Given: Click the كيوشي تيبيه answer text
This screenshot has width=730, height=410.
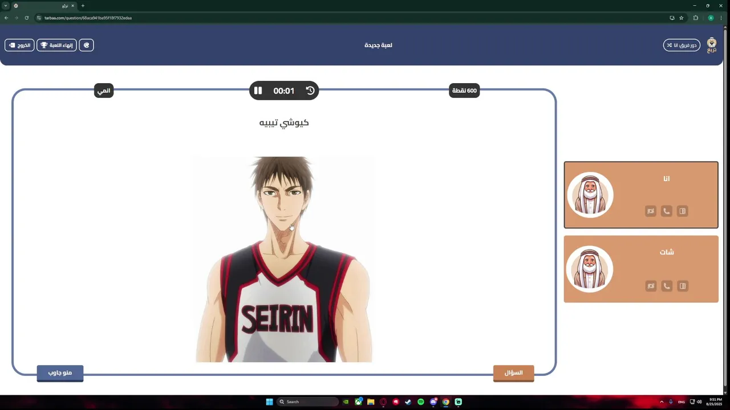Looking at the screenshot, I should (284, 122).
